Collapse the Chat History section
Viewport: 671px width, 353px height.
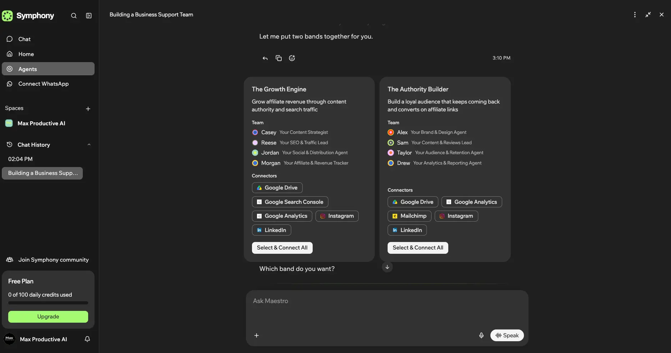point(89,145)
